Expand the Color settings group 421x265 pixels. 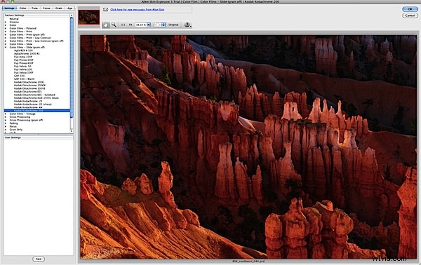[x=6, y=25]
